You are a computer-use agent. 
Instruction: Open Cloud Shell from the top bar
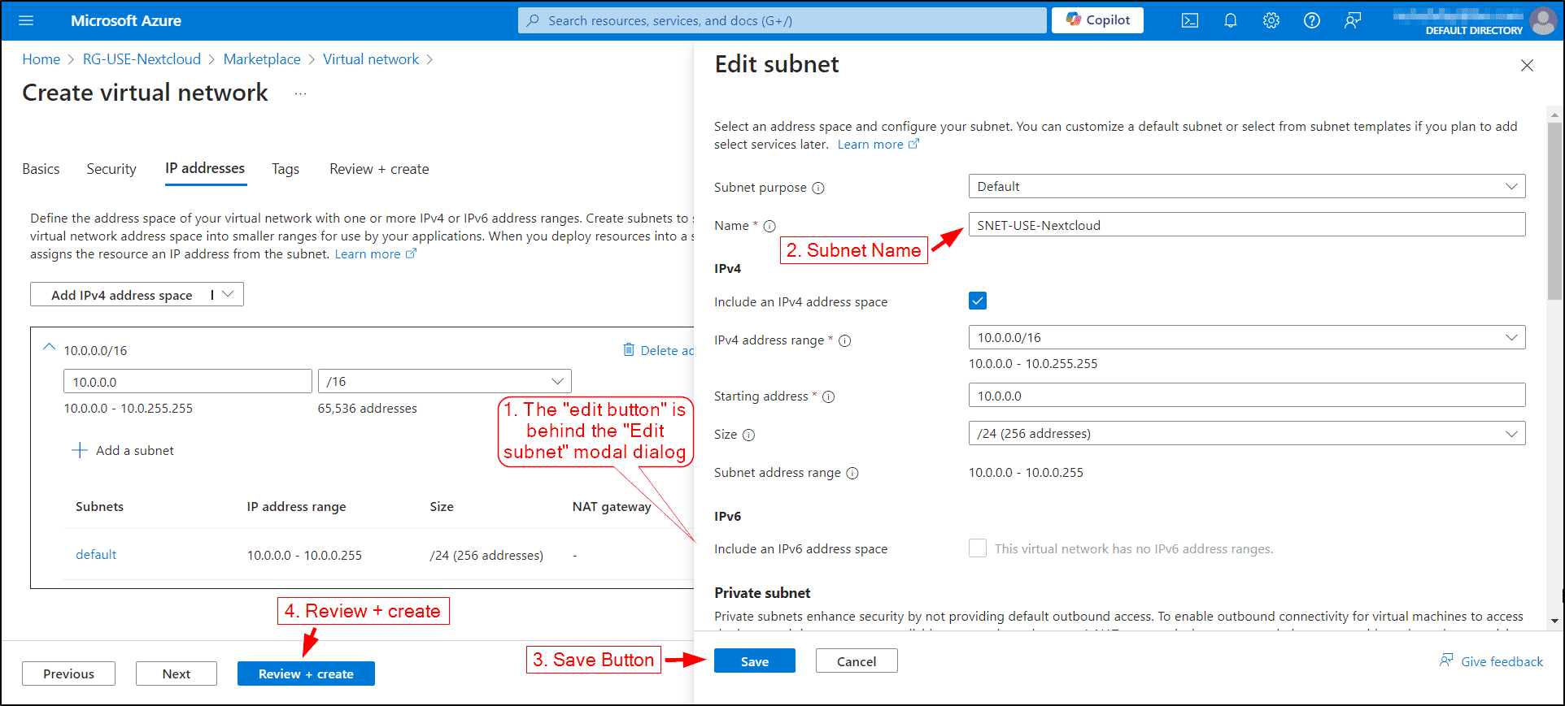[1190, 20]
